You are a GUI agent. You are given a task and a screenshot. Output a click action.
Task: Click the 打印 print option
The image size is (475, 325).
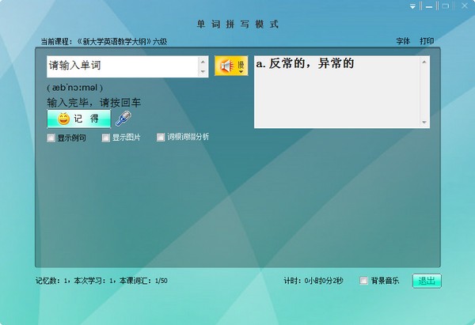427,41
